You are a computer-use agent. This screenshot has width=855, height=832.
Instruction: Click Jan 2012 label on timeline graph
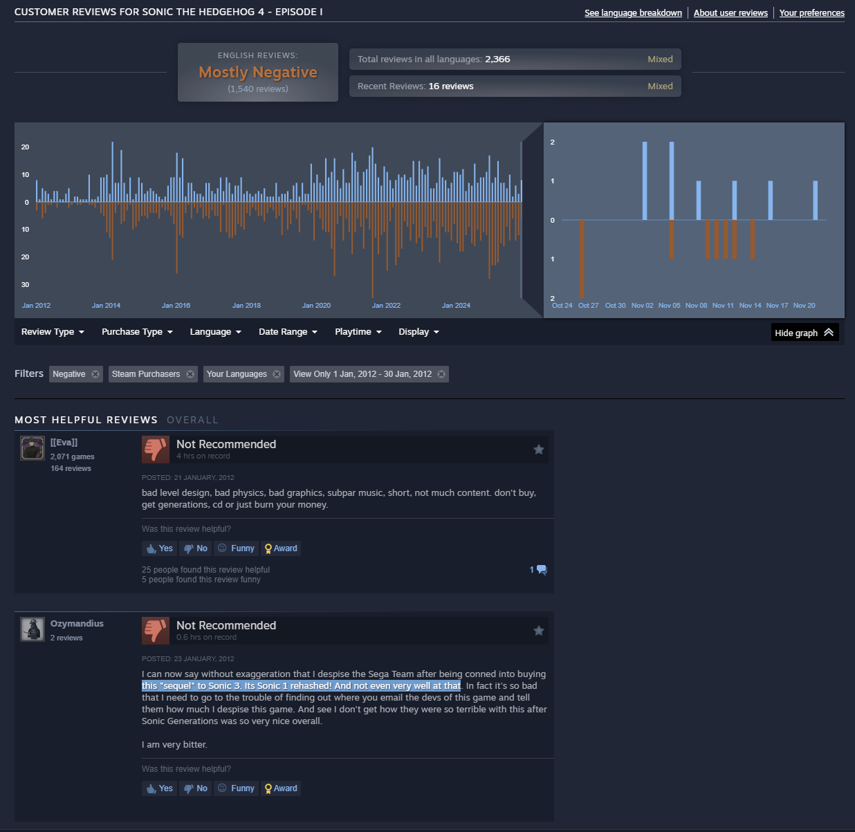[x=36, y=306]
